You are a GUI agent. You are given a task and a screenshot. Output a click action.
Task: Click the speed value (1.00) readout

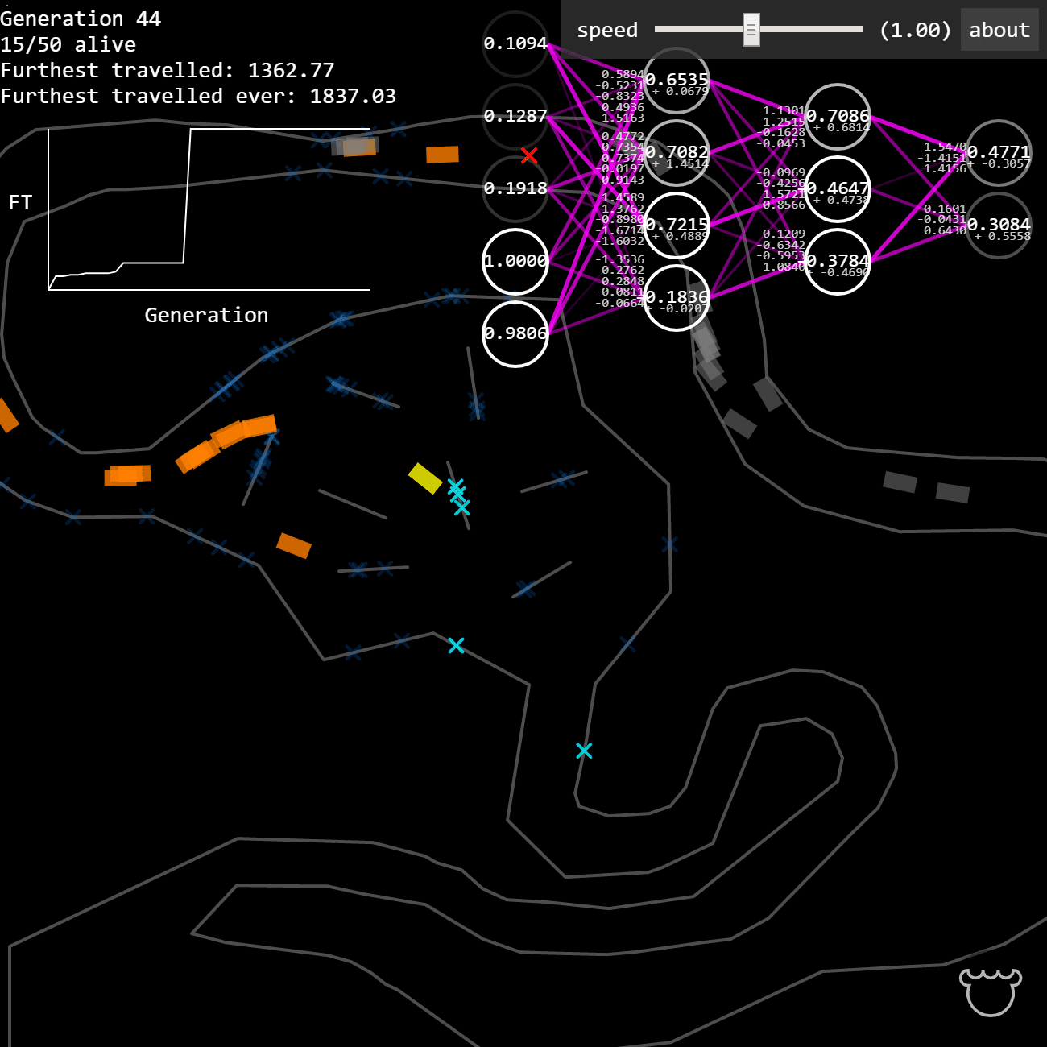[x=915, y=30]
